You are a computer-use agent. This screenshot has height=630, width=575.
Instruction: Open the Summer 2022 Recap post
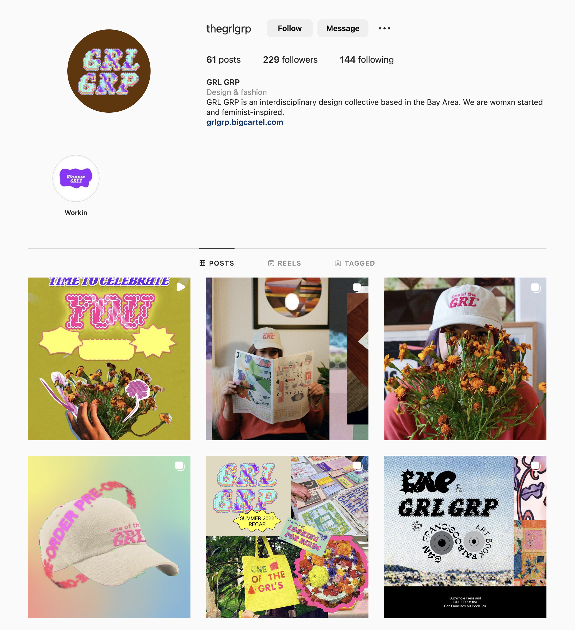(x=287, y=537)
